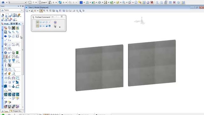Viewport: 204px width, 115px height.
Task: Select the blue plate tool icon
Action: point(5,36)
